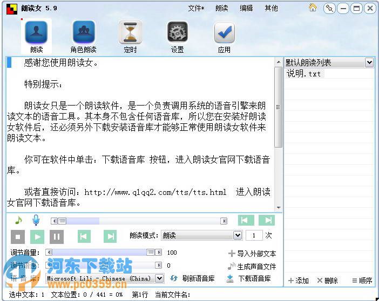The width and height of the screenshot is (379, 301).
Task: Click 删除 to delete list item
Action: 328,281
